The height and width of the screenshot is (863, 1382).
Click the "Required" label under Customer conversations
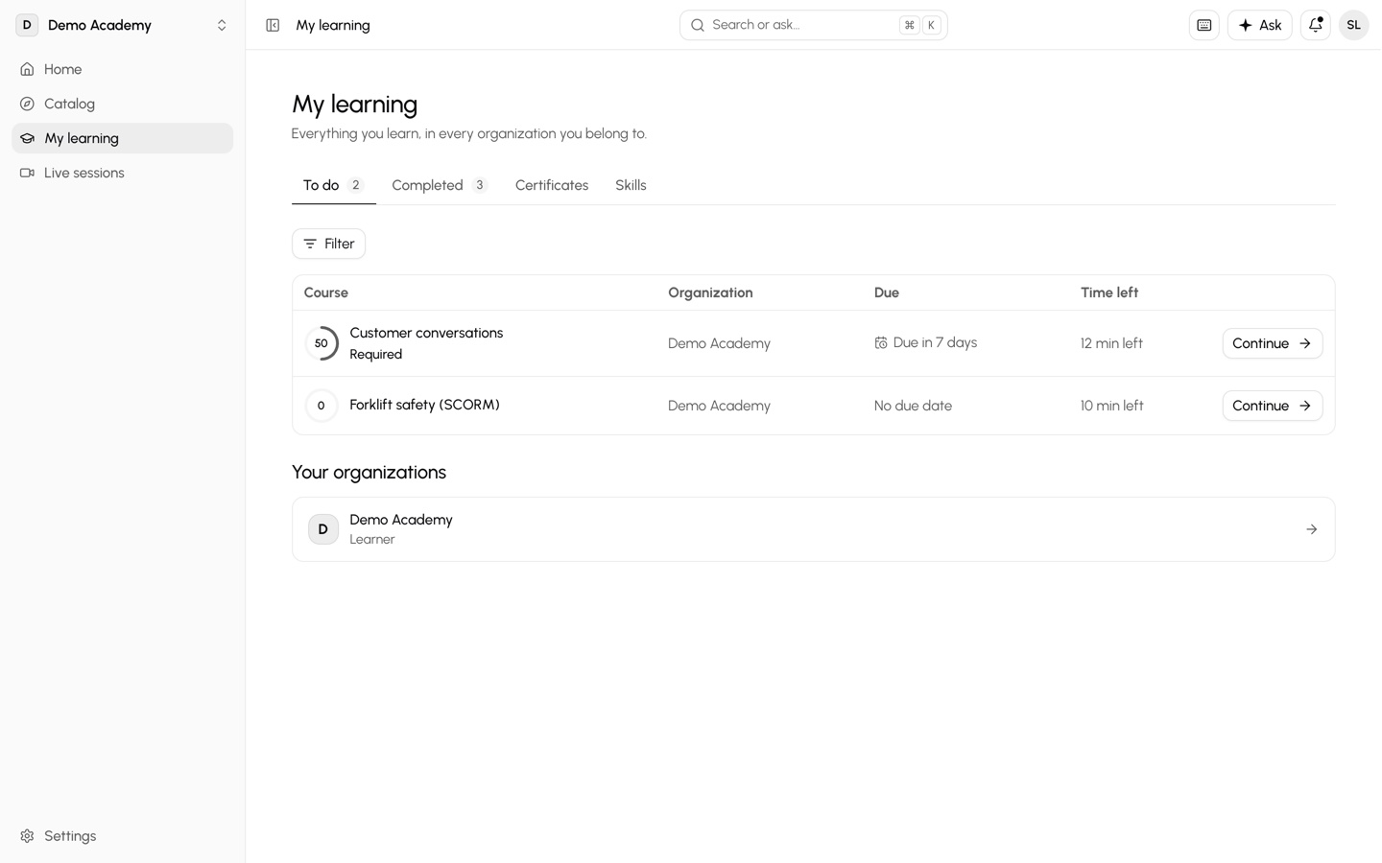point(375,354)
